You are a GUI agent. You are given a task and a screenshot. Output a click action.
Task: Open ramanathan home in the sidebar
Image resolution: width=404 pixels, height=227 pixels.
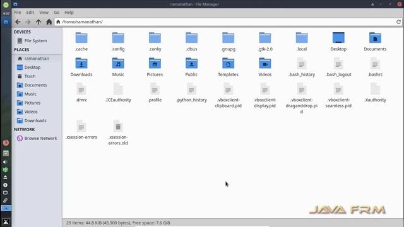(x=37, y=59)
